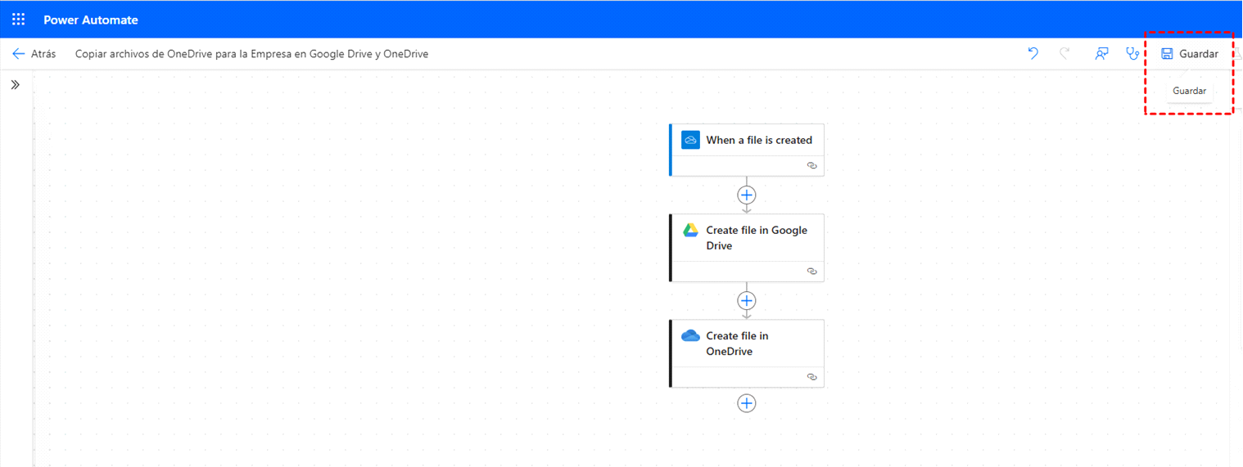Click connection link icon on trigger card
Viewport: 1243px width, 467px height.
point(811,165)
